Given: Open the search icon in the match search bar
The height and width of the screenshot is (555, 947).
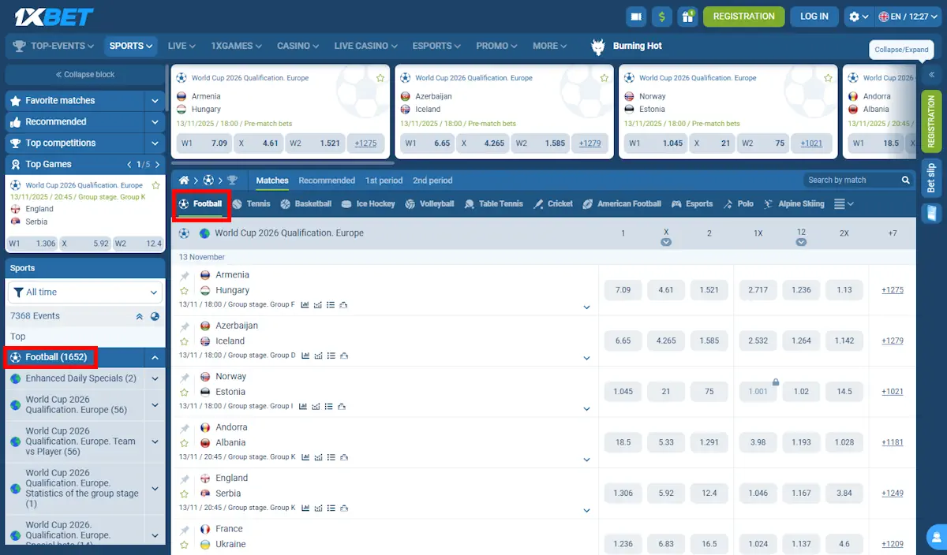Looking at the screenshot, I should 904,180.
